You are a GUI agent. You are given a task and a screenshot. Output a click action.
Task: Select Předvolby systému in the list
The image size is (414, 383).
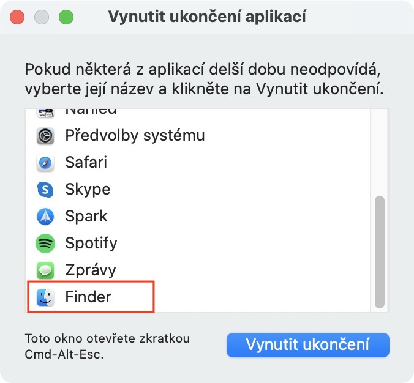tap(135, 135)
